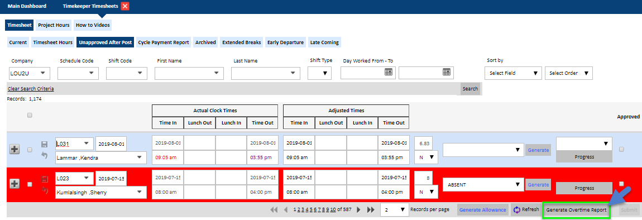Switch to the Current sub-tab
The width and height of the screenshot is (642, 220).
pos(18,42)
